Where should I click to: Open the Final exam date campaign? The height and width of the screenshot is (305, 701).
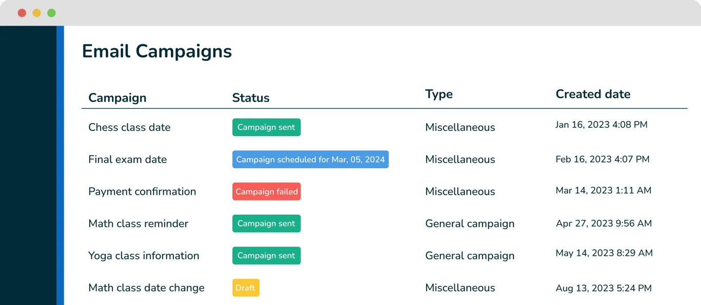pos(127,159)
